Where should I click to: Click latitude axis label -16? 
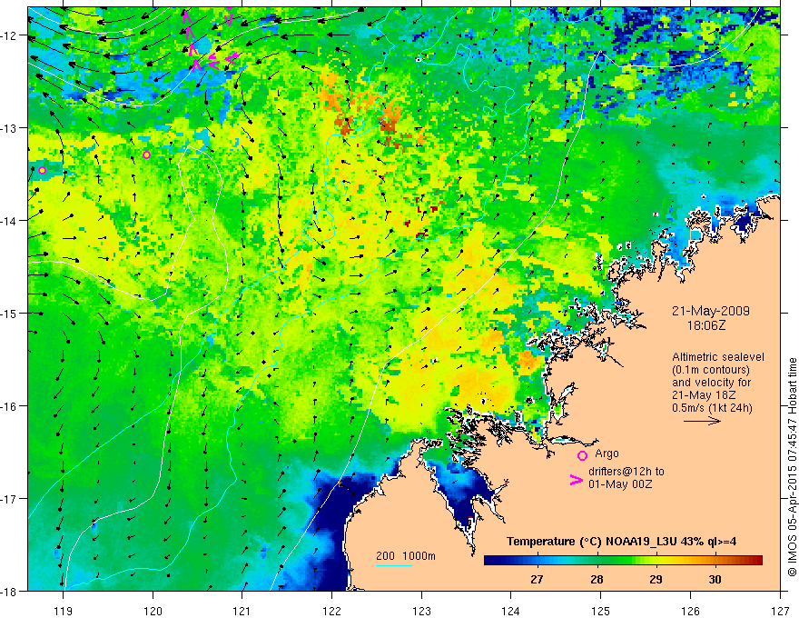[10, 406]
